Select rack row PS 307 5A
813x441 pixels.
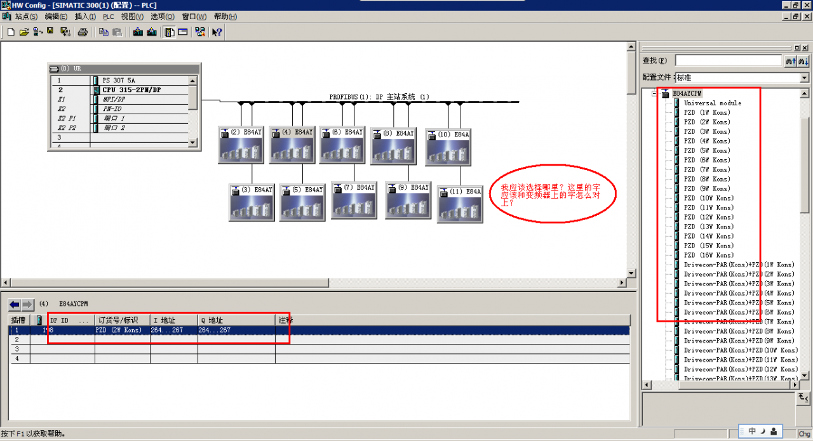click(x=120, y=81)
